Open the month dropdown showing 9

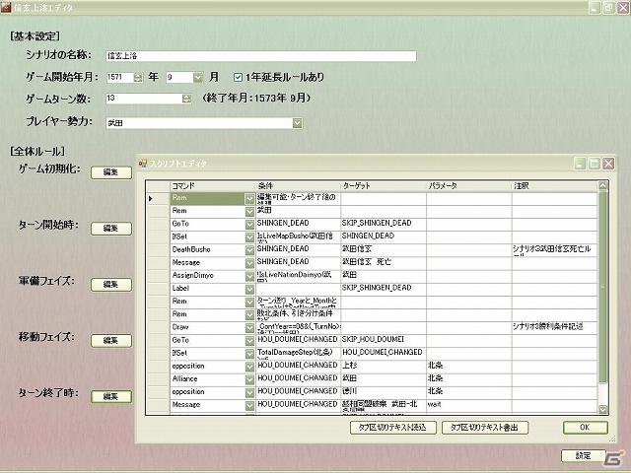point(198,77)
